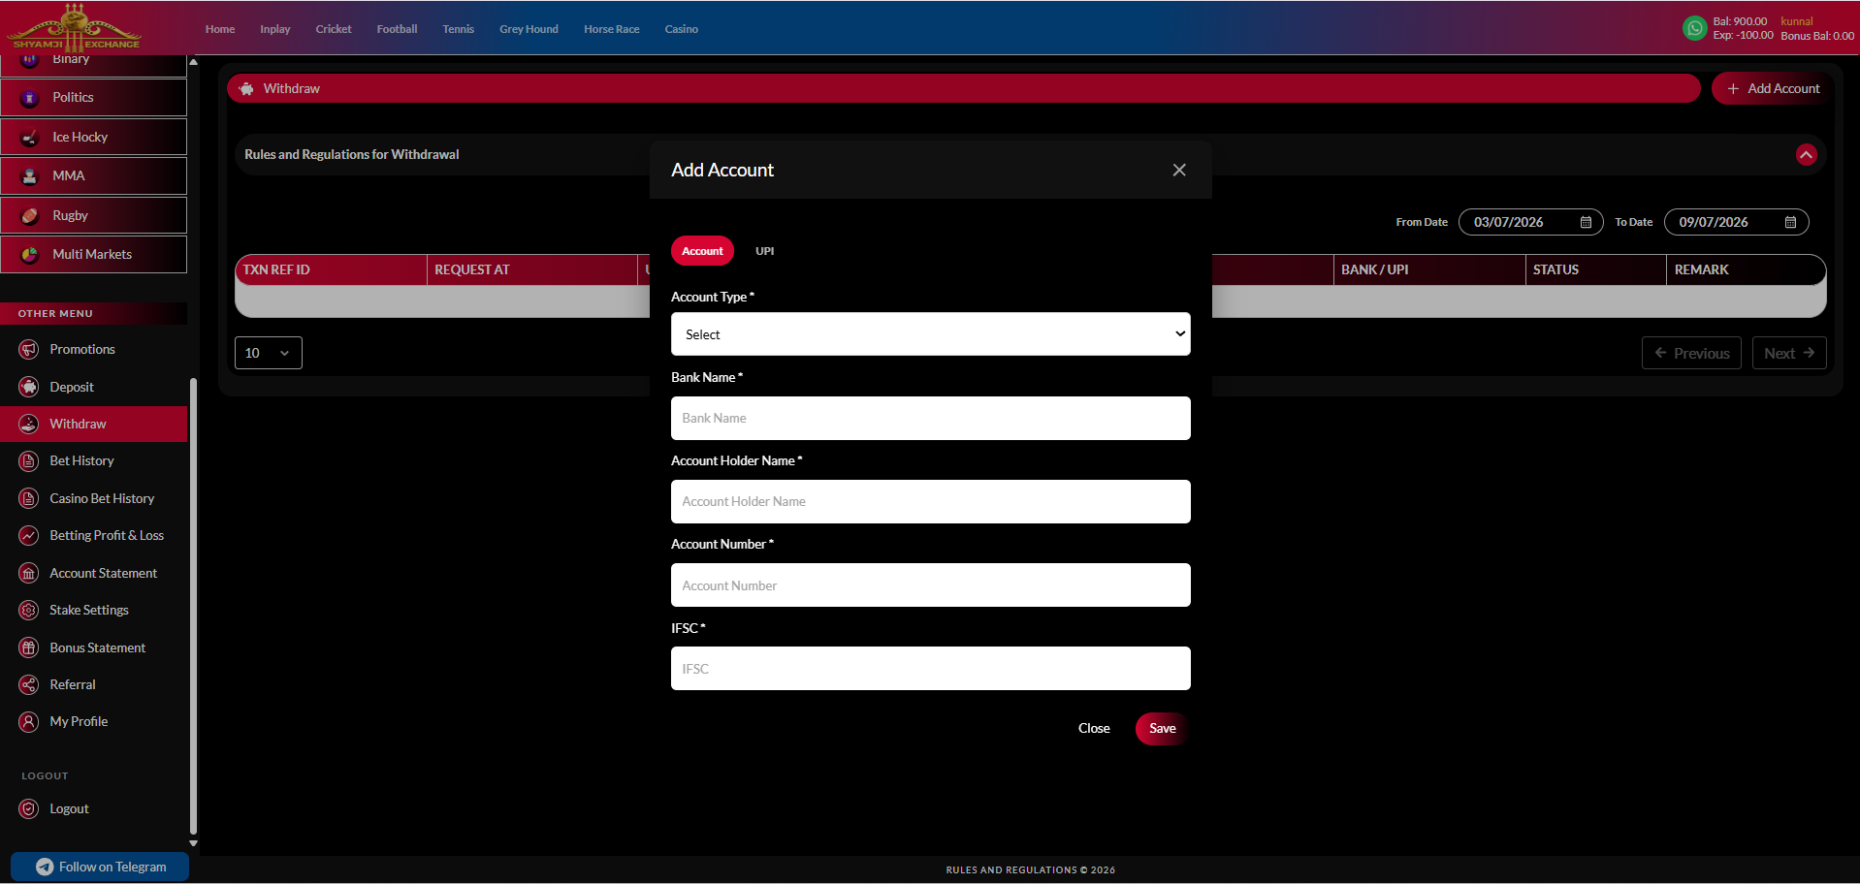
Task: Click the Bonus Statement gift icon
Action: click(x=29, y=647)
